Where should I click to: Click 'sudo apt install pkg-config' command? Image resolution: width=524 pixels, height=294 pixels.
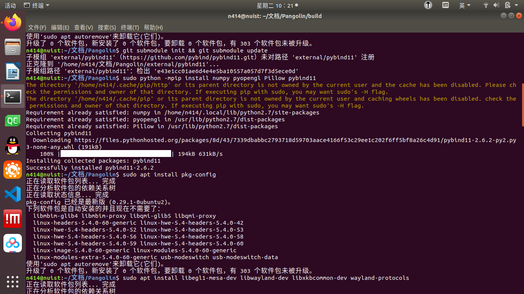(x=169, y=175)
